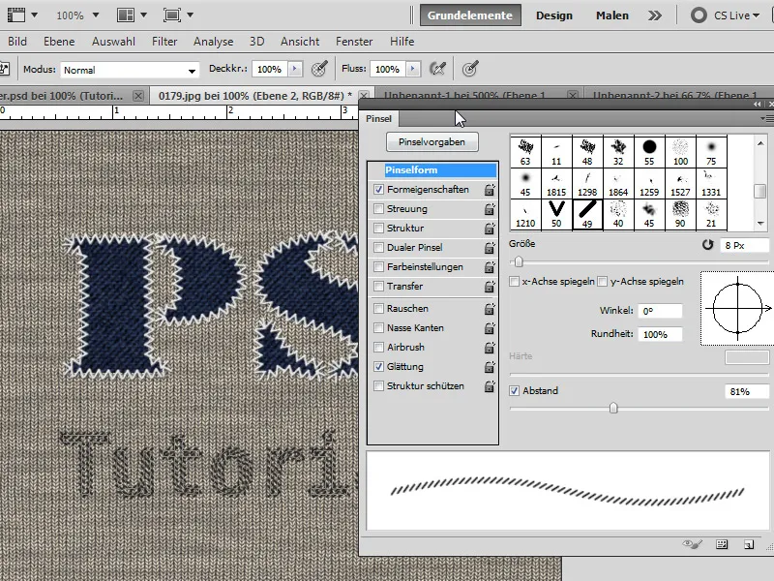Choose the diagonal stroke brush 49
This screenshot has width=774, height=581.
[587, 214]
